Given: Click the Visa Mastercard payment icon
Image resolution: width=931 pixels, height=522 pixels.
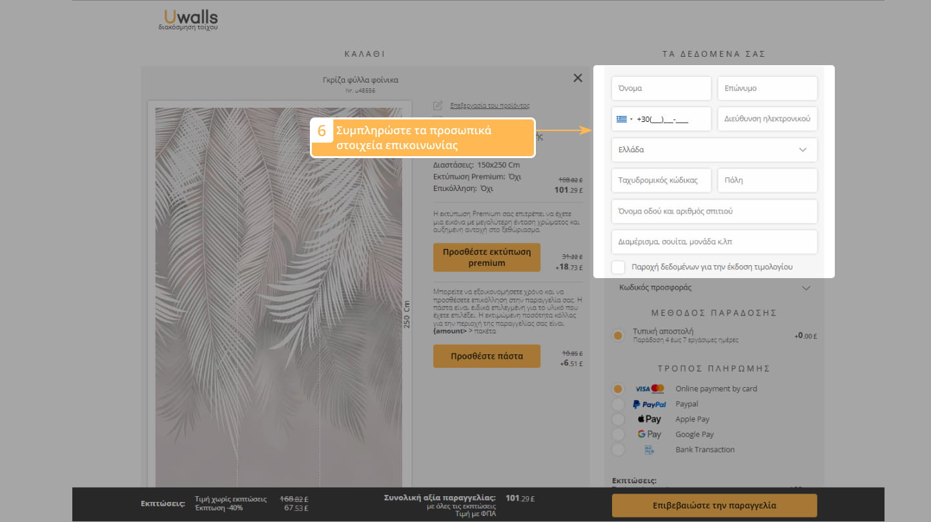Looking at the screenshot, I should coord(650,388).
